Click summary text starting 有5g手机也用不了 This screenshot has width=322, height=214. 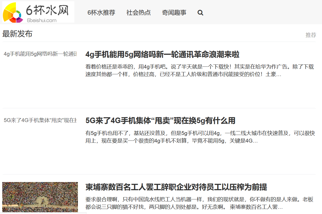click(x=200, y=137)
